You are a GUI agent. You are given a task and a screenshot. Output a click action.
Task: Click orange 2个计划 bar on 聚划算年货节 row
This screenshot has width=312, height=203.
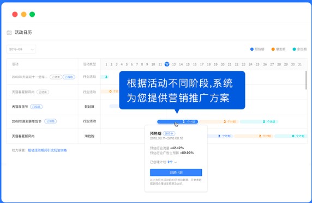coord(219,121)
